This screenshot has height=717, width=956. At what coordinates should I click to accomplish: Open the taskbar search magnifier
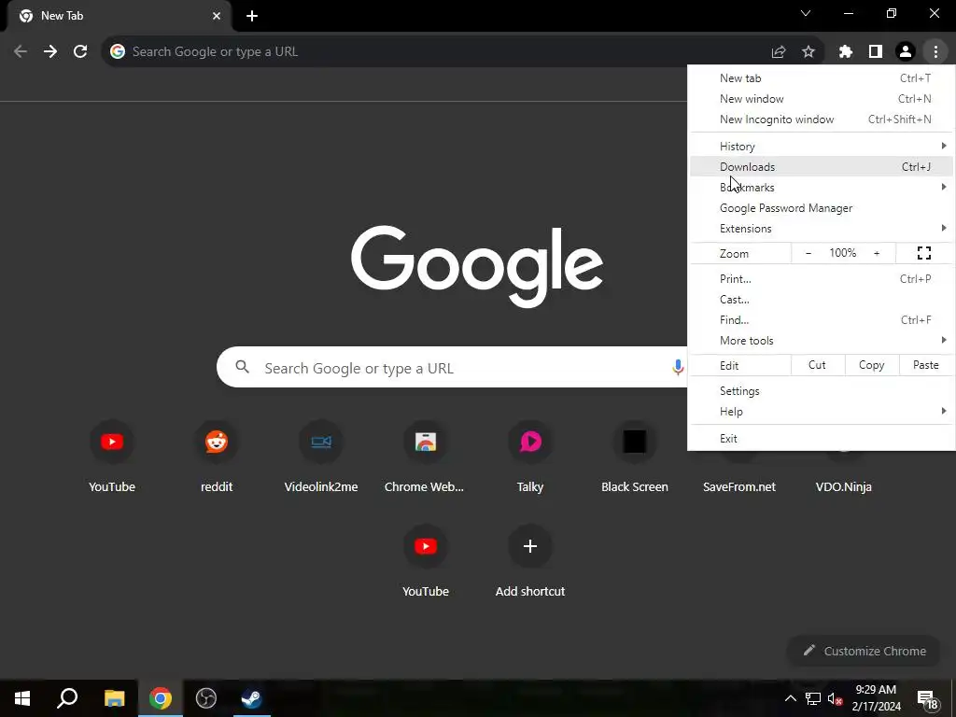[67, 698]
